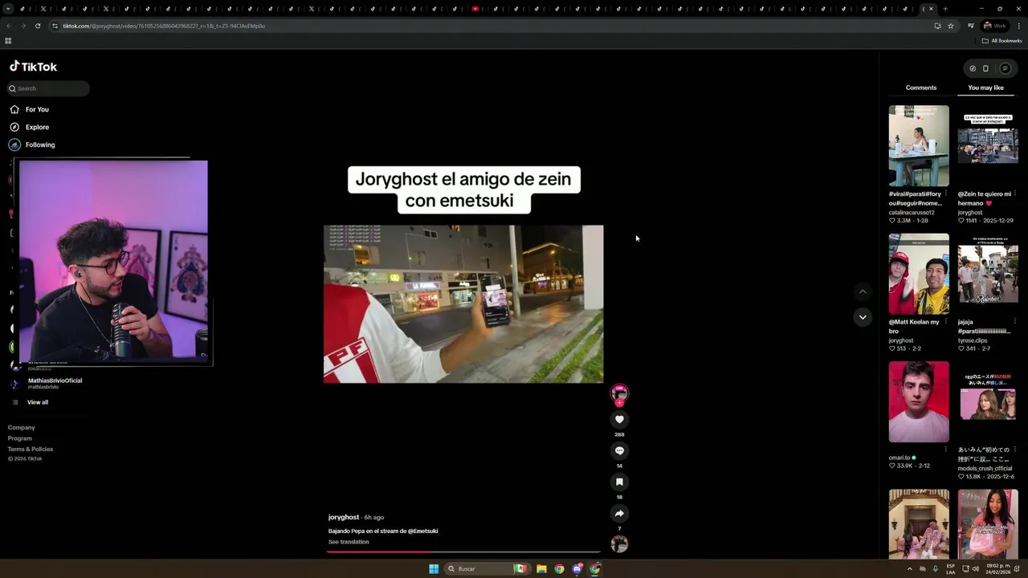The width and height of the screenshot is (1028, 578).
Task: Switch to the You may like tab
Action: coord(985,88)
